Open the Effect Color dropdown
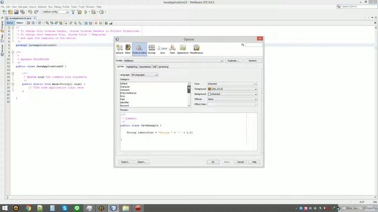Image resolution: width=378 pixels, height=212 pixels. coord(232,104)
